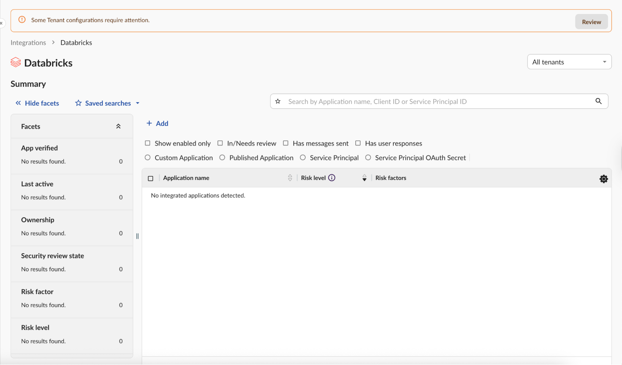
Task: Click the warning icon in alert banner
Action: (x=22, y=20)
